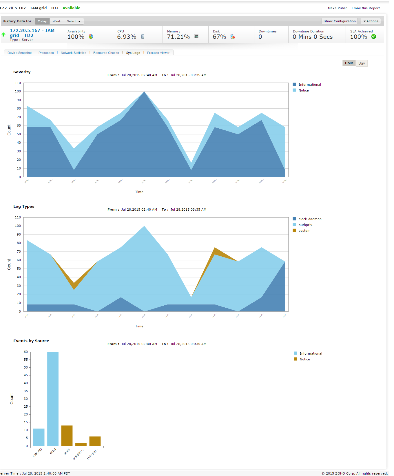Click the green SLA Achieved checkmark icon
Image resolution: width=394 pixels, height=476 pixels.
coord(374,37)
